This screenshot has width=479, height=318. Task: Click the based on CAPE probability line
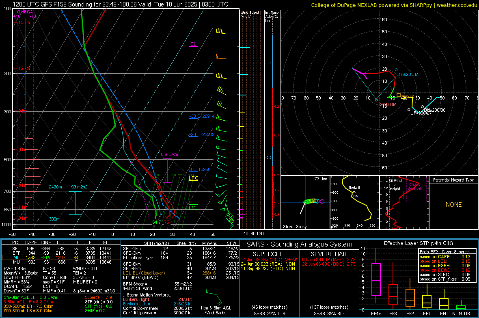[445, 257]
